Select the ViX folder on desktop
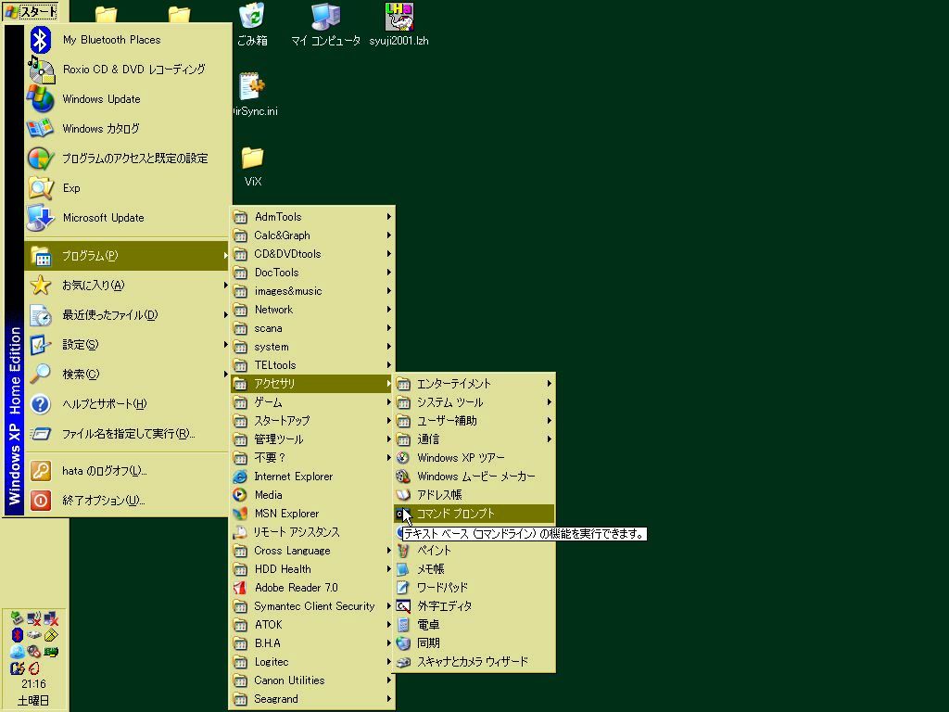Image resolution: width=949 pixels, height=712 pixels. click(252, 166)
